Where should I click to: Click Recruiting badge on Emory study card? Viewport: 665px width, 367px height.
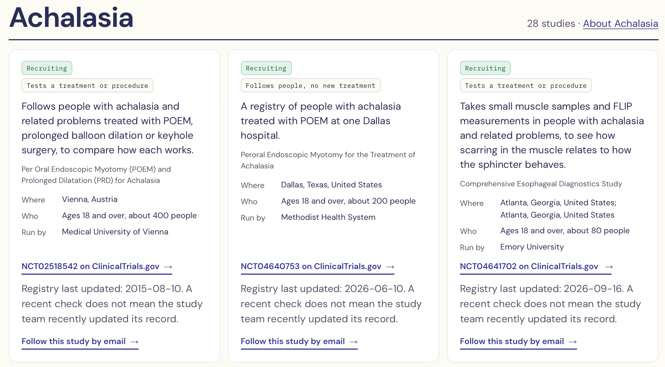[485, 68]
